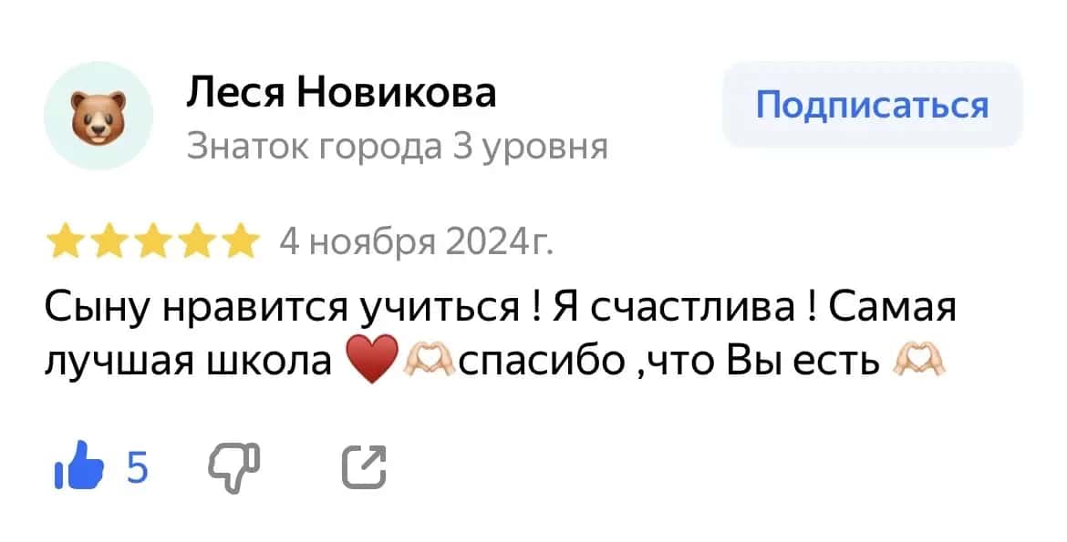This screenshot has width=1067, height=542.
Task: Open Леся Новикова's profile name
Action: coord(342,93)
